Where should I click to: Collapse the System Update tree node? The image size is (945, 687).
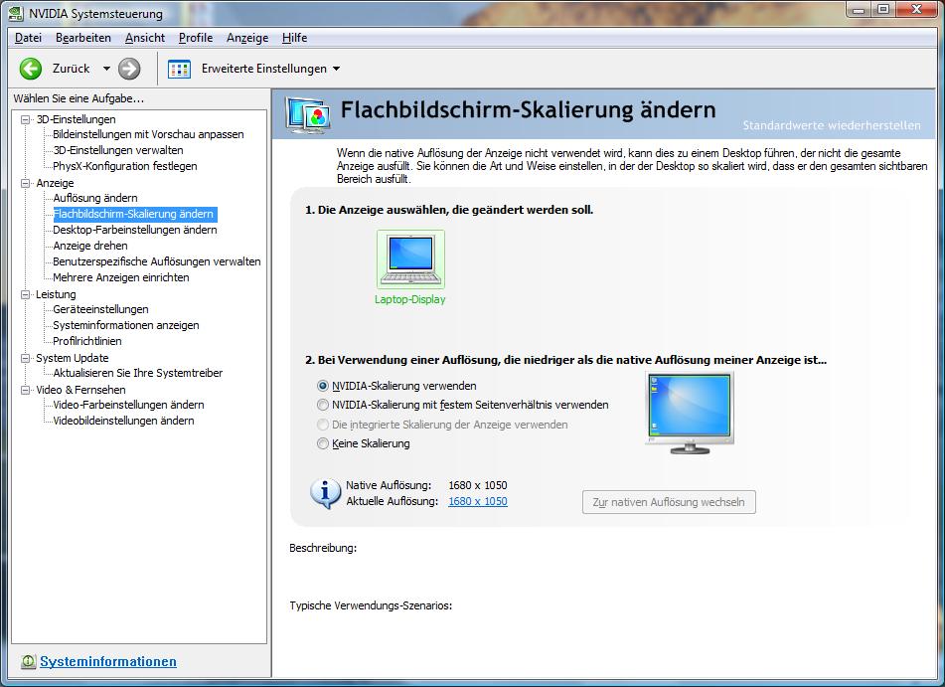[25, 358]
